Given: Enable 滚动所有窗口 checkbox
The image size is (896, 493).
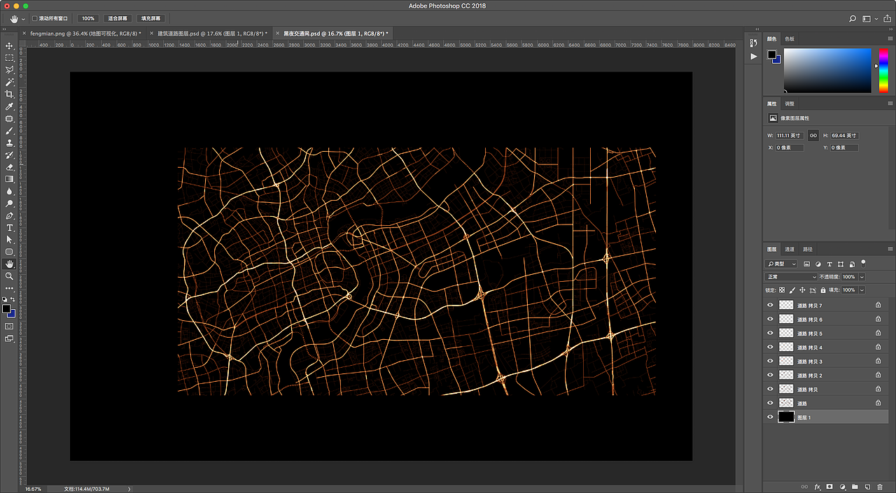Looking at the screenshot, I should click(35, 18).
